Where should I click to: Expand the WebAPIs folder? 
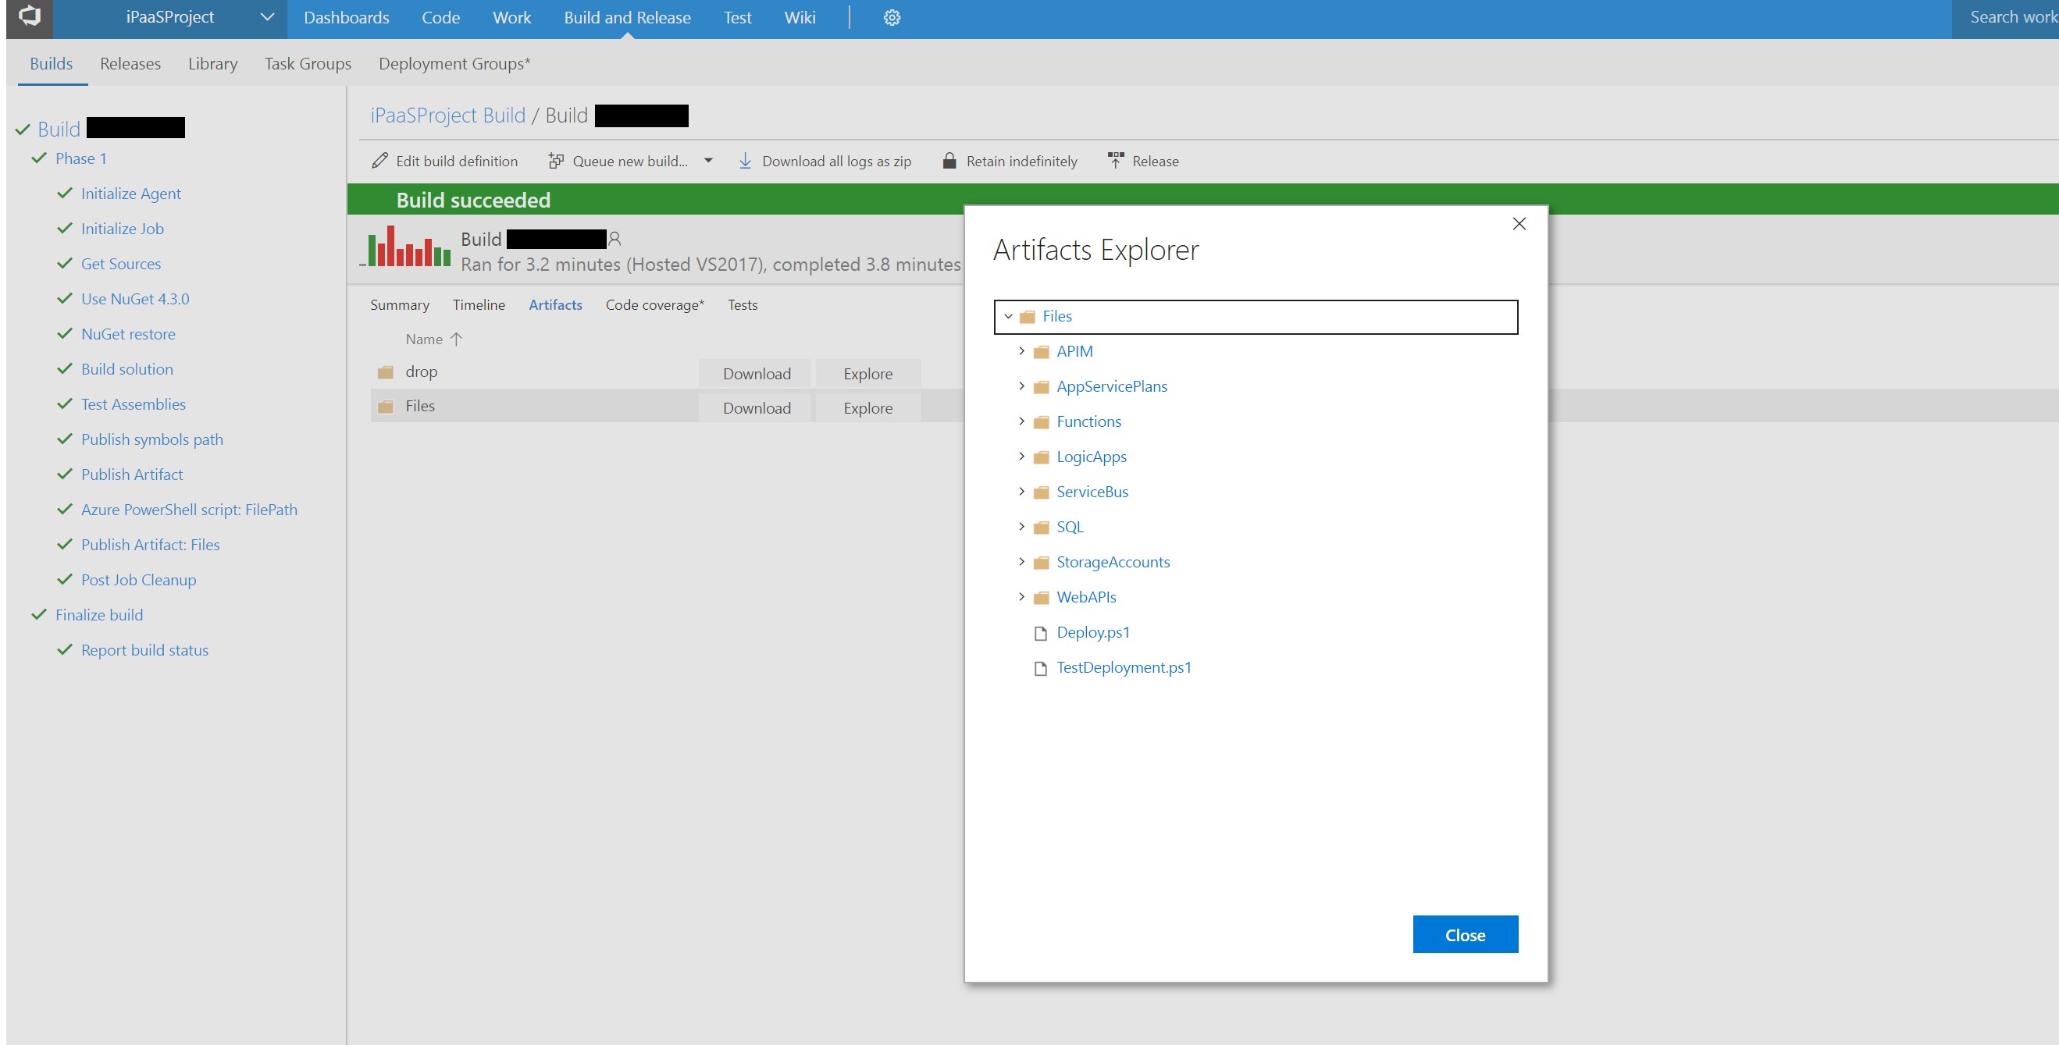coord(1021,597)
